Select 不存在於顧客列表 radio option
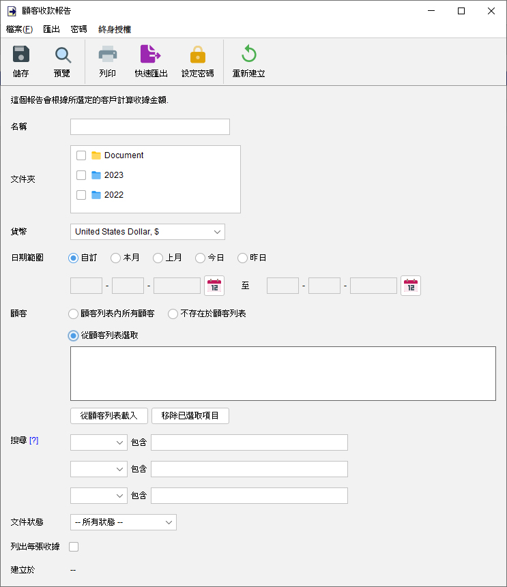Screen dimensions: 507x587 [x=173, y=314]
